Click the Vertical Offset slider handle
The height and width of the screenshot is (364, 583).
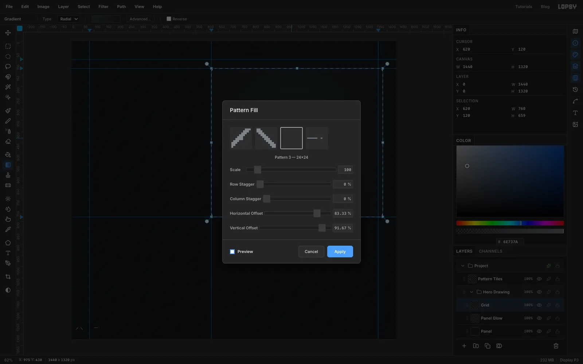pyautogui.click(x=322, y=228)
